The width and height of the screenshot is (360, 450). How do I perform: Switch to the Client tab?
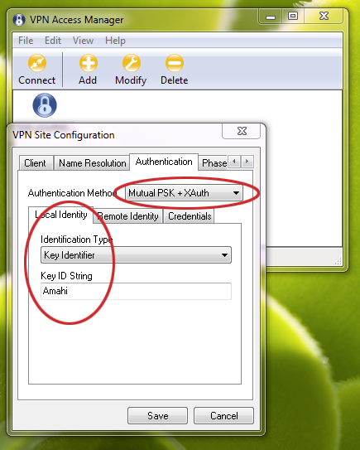pos(36,163)
